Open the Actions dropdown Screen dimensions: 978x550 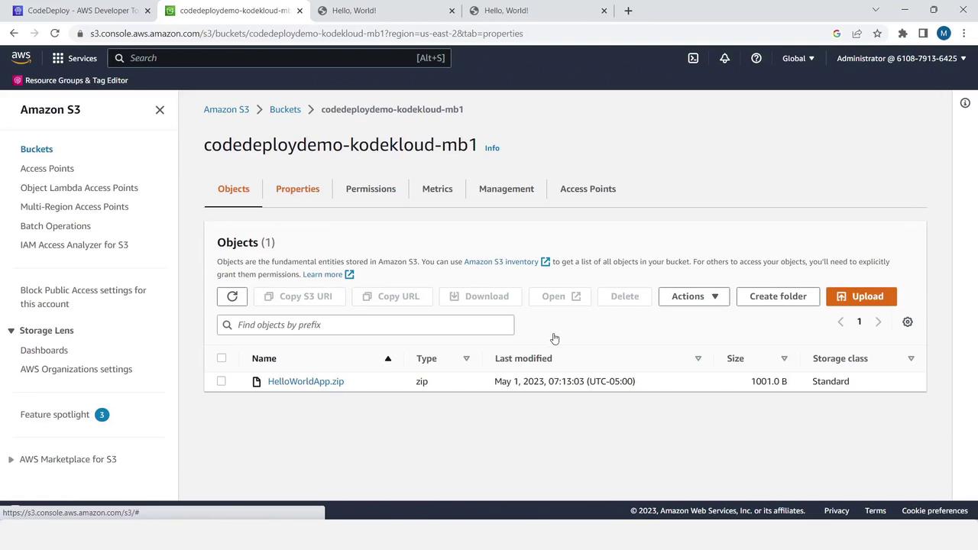694,296
